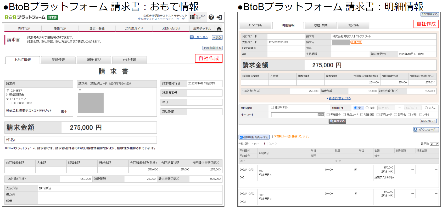The height and width of the screenshot is (209, 442).
Task: Click the 連携テスト明細A remarks text
Action: click(384, 177)
